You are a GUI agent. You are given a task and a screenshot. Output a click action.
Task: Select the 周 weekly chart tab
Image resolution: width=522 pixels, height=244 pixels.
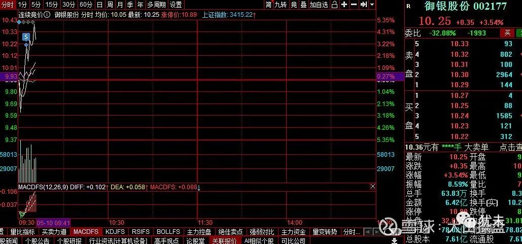coord(110,5)
